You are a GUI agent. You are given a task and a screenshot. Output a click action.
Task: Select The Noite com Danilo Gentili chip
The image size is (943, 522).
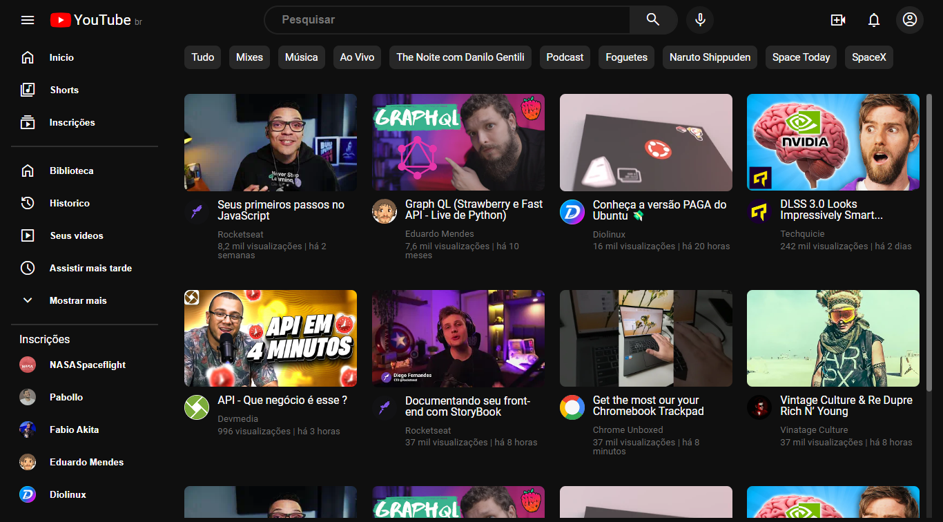pyautogui.click(x=460, y=57)
